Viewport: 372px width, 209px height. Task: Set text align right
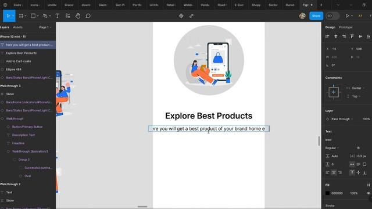[340, 172]
